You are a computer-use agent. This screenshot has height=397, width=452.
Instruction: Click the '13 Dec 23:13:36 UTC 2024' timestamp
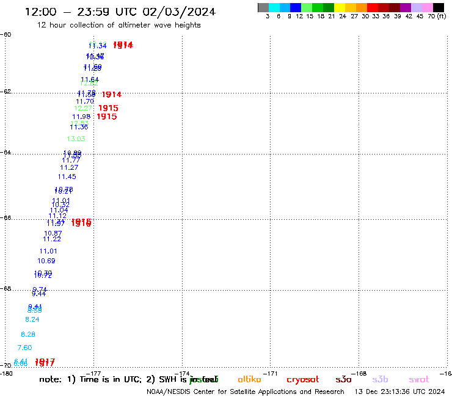[400, 392]
